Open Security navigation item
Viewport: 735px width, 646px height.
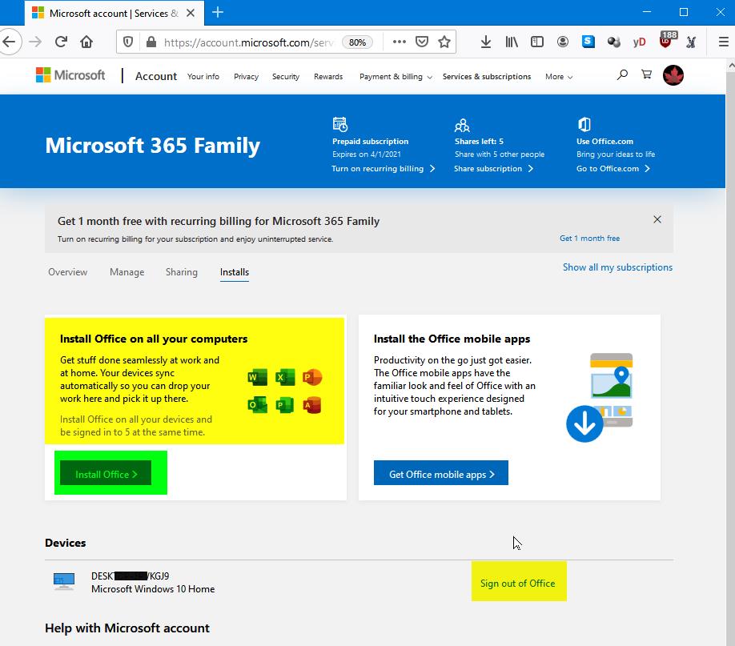click(x=286, y=76)
